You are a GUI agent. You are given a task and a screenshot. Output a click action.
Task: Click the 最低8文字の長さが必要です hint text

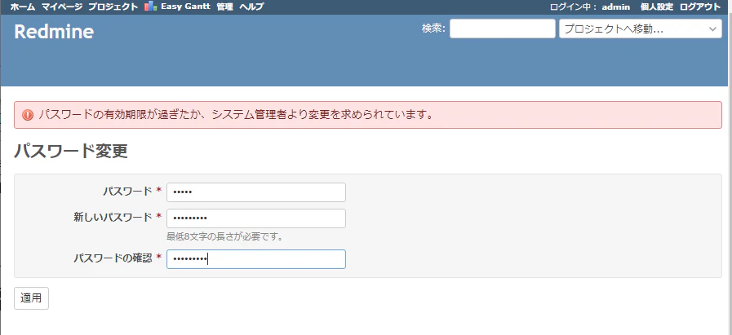(225, 236)
